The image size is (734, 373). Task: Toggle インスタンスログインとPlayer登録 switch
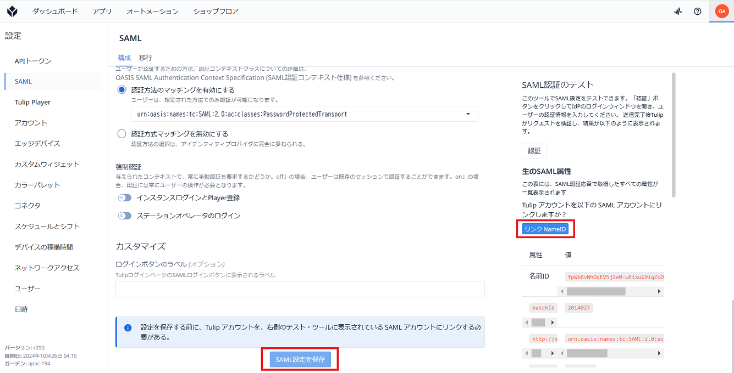click(125, 198)
